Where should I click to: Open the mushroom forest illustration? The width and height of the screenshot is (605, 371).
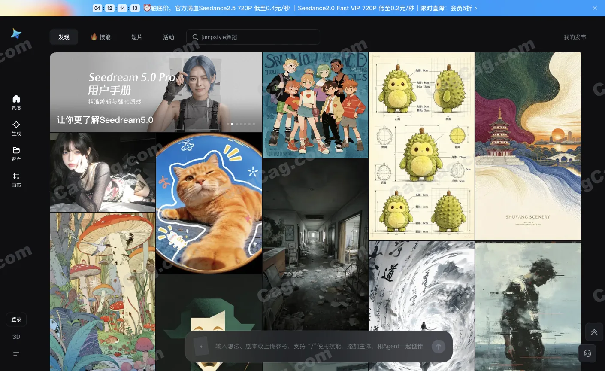(103, 292)
